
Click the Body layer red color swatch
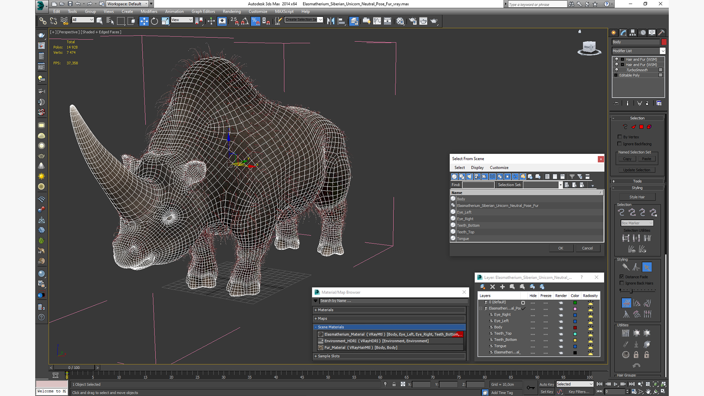[x=575, y=327]
